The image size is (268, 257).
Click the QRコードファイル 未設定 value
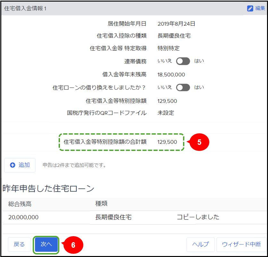point(166,113)
